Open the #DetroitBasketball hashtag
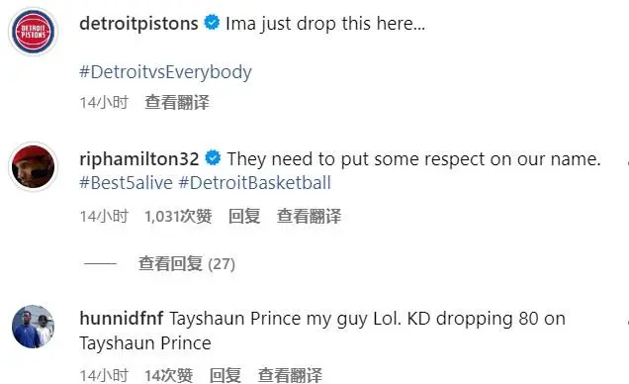The width and height of the screenshot is (629, 384). point(255,183)
